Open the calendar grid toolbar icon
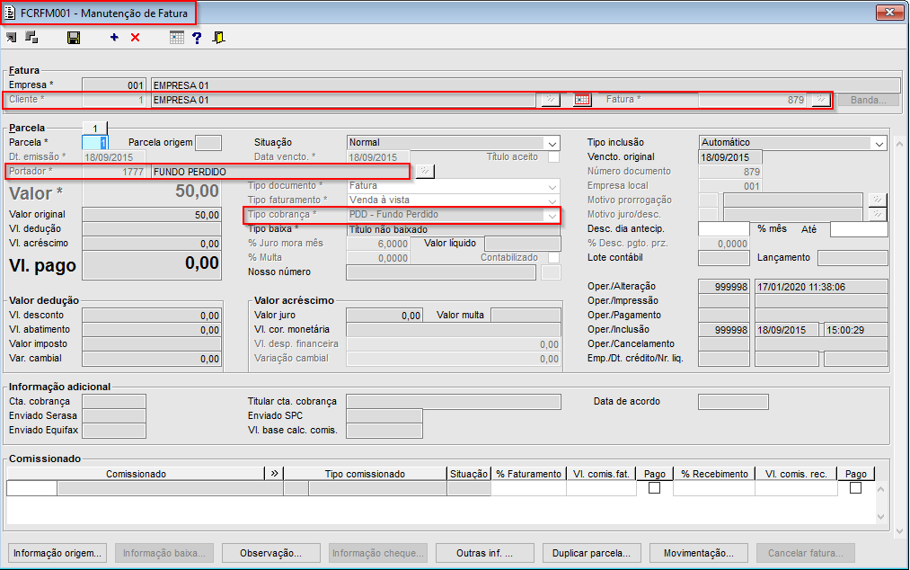This screenshot has height=570, width=910. click(177, 38)
